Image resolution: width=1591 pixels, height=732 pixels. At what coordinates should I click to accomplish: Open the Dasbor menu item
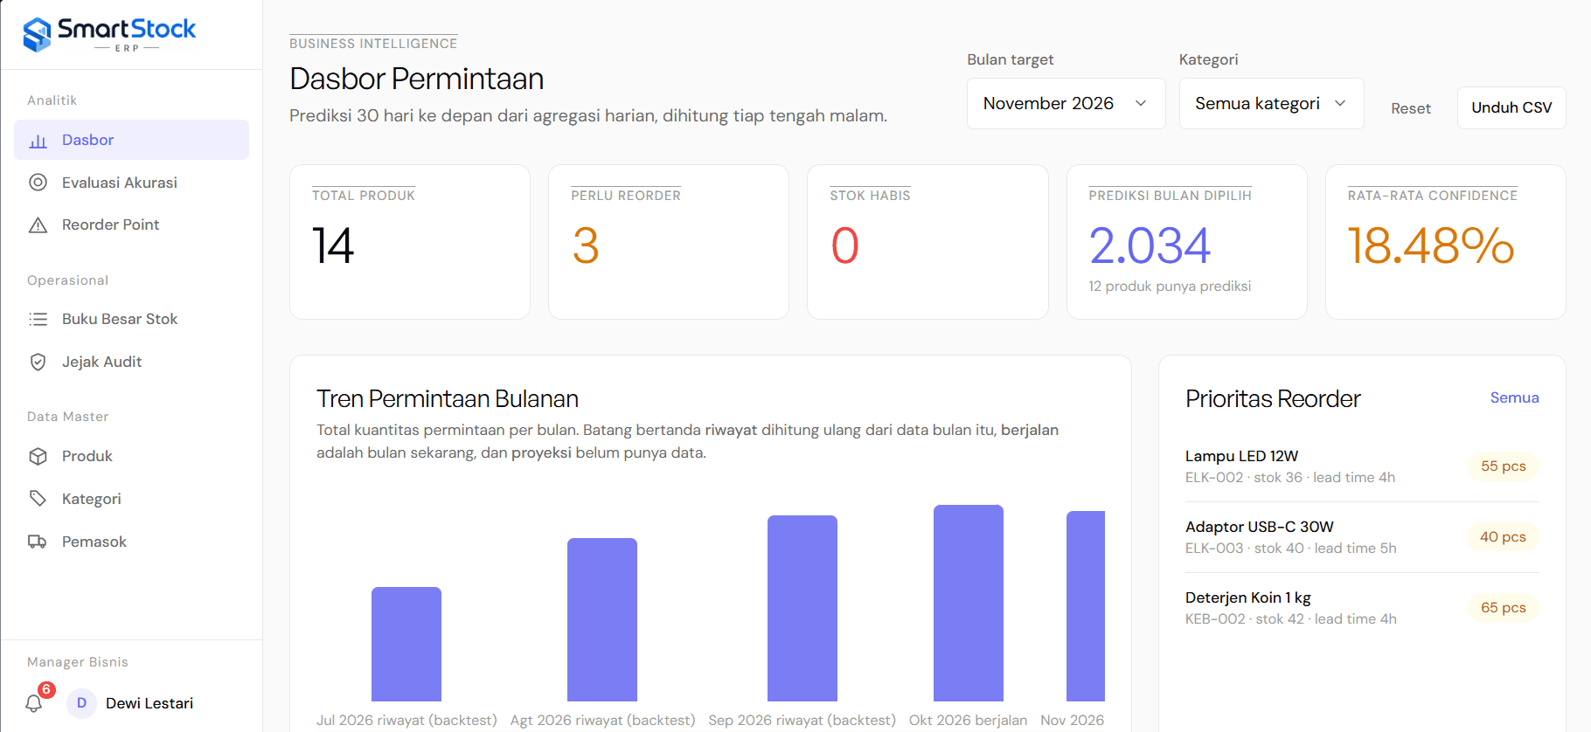point(131,140)
